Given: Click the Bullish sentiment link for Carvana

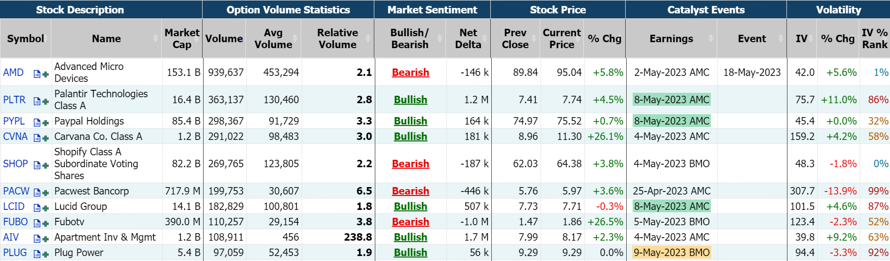Looking at the screenshot, I should 410,136.
